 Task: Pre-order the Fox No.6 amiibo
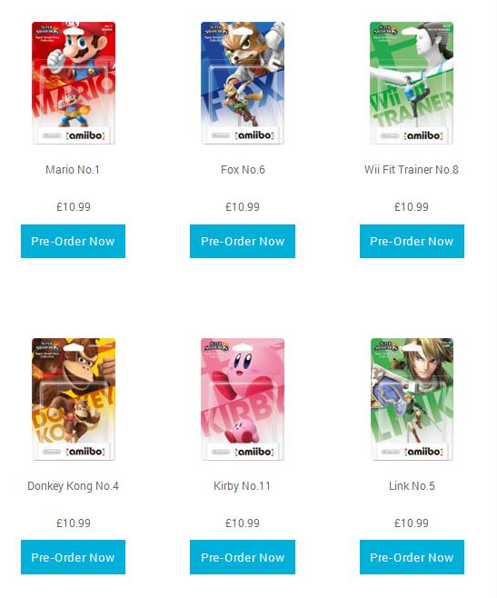tap(243, 241)
